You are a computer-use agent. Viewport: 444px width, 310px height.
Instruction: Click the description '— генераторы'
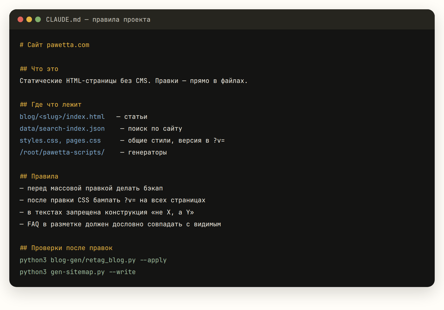144,152
